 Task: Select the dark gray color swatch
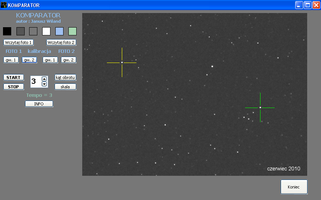tap(21, 31)
